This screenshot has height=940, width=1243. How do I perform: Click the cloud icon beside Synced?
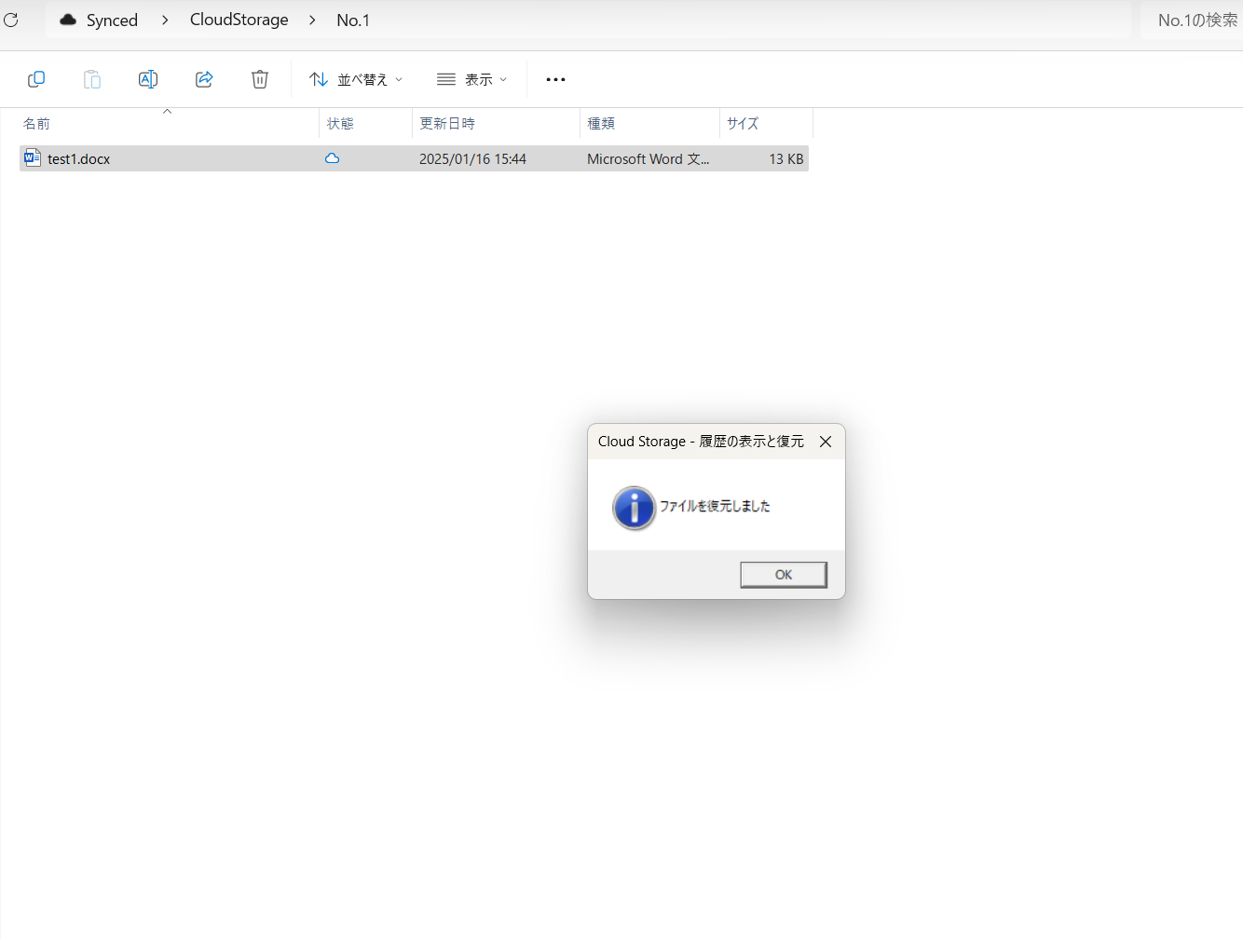click(68, 20)
